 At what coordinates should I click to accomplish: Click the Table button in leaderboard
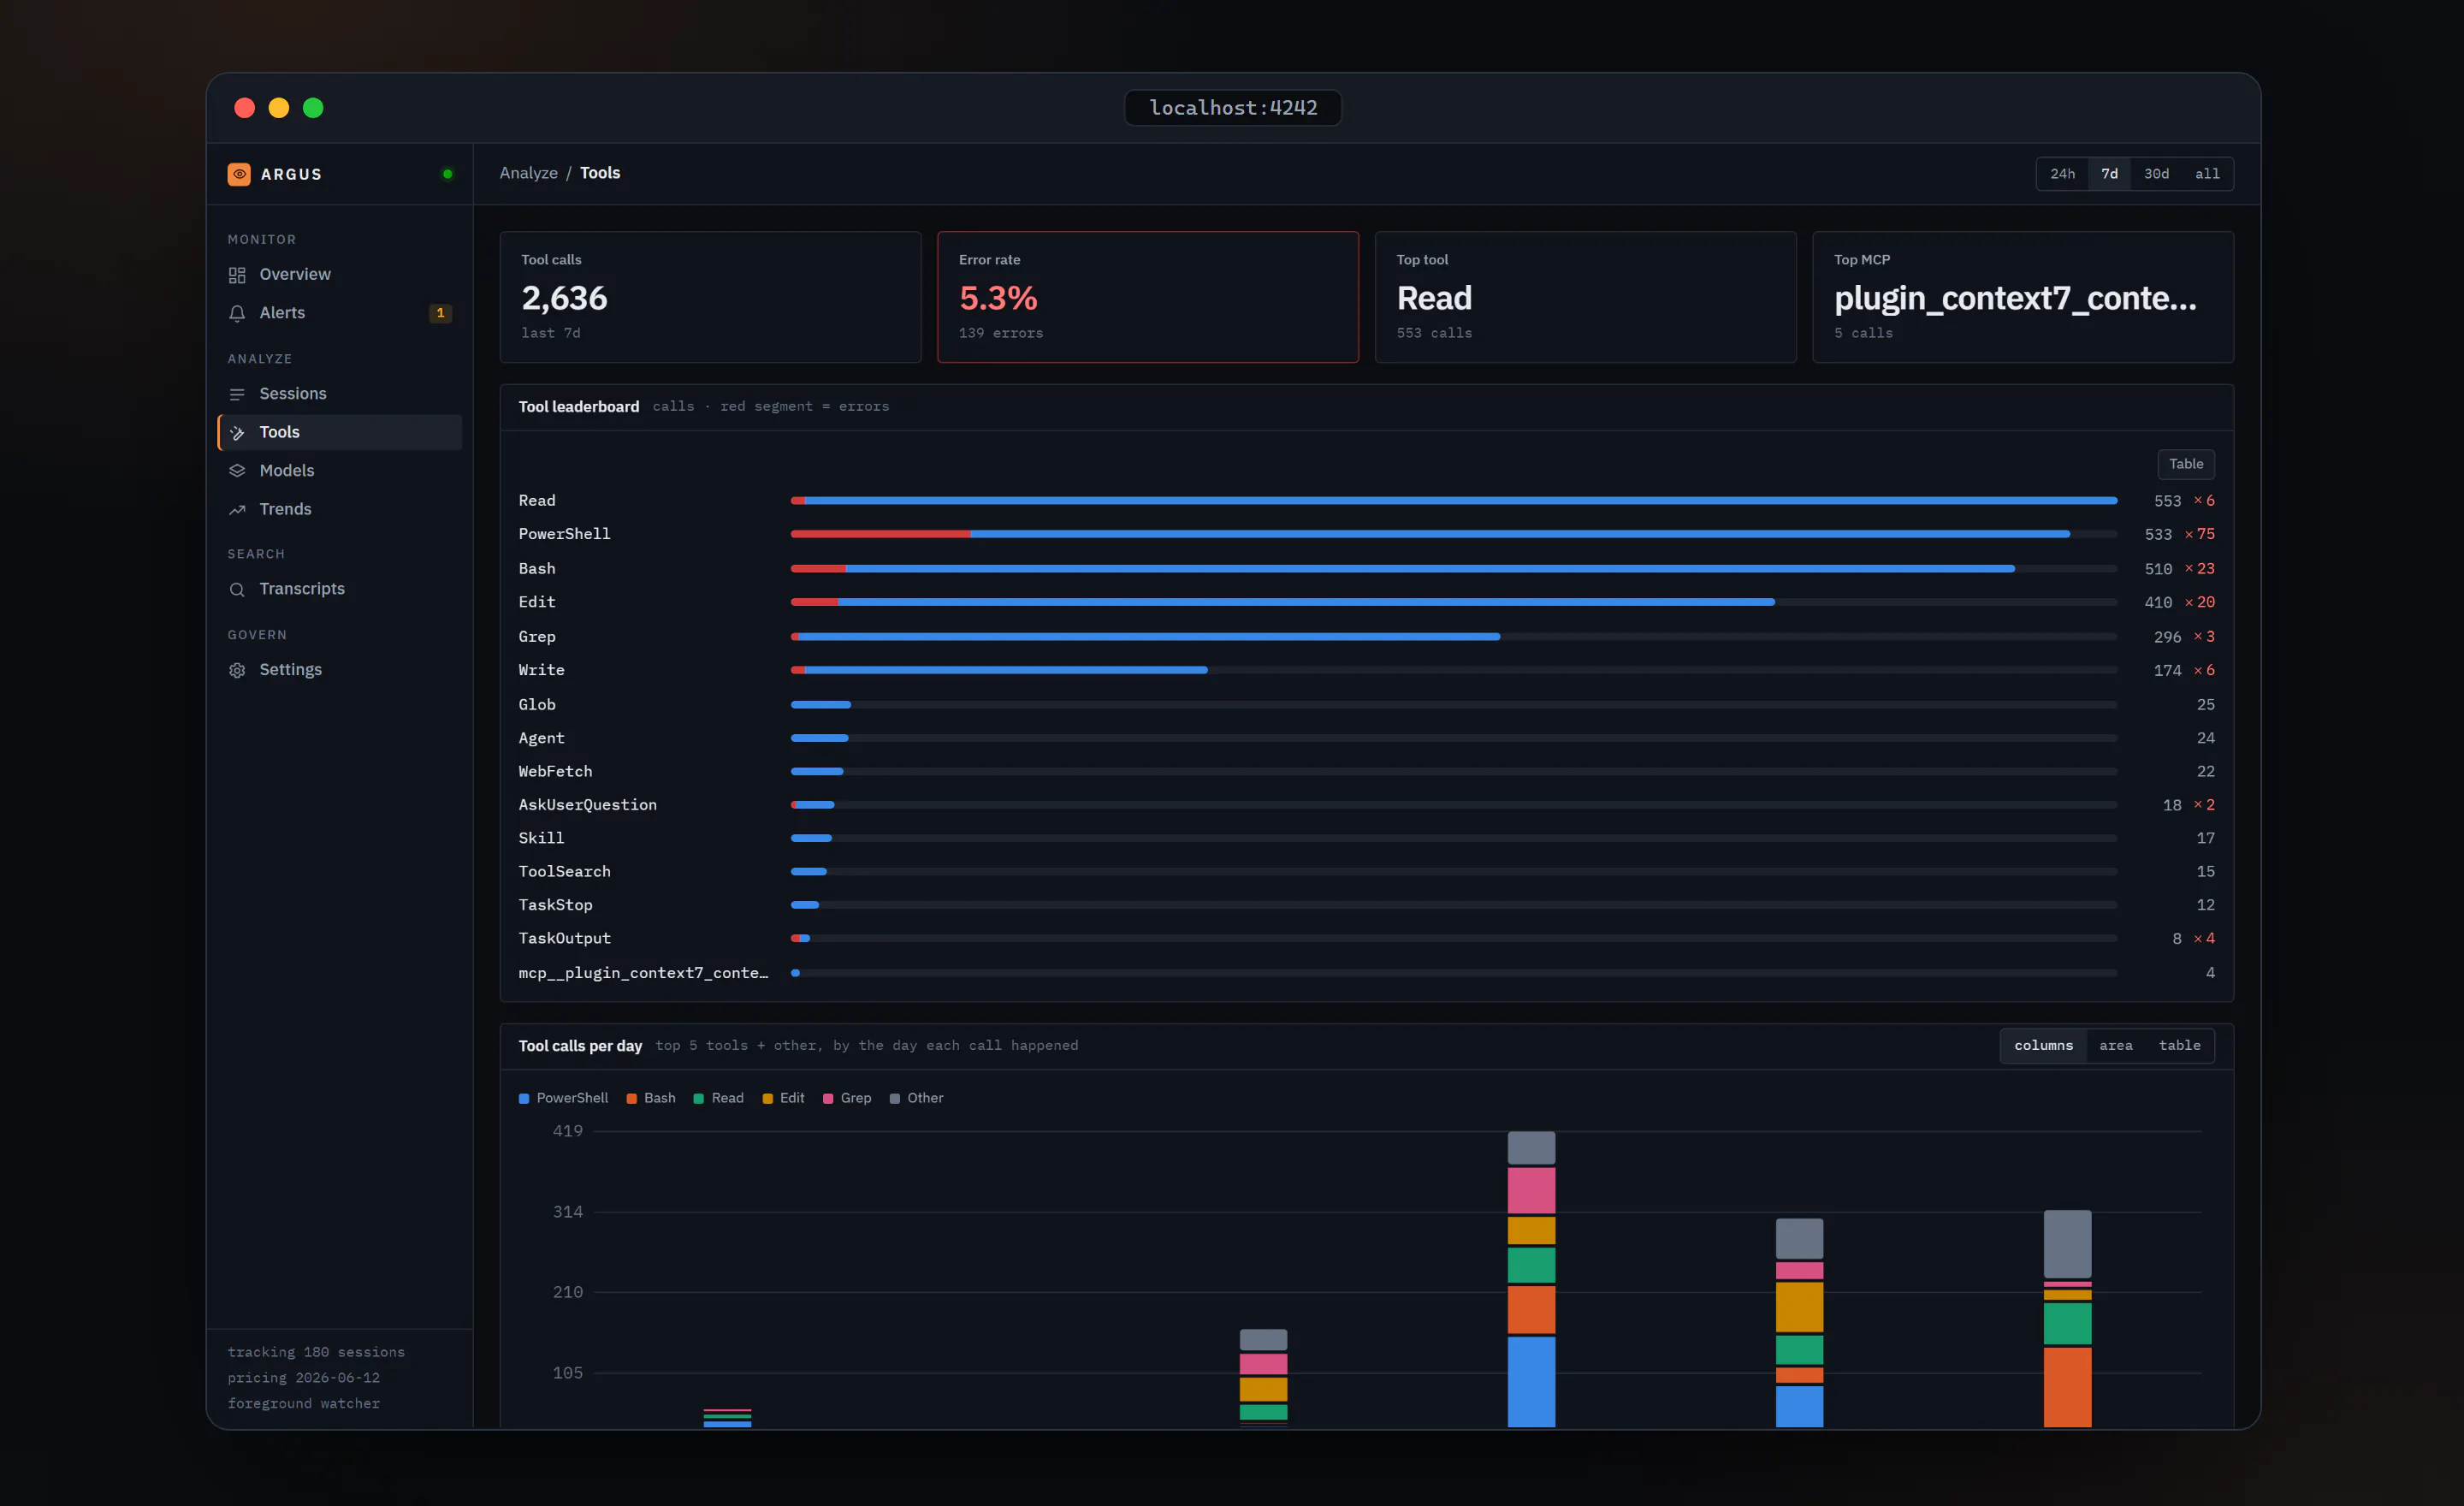click(x=2185, y=464)
